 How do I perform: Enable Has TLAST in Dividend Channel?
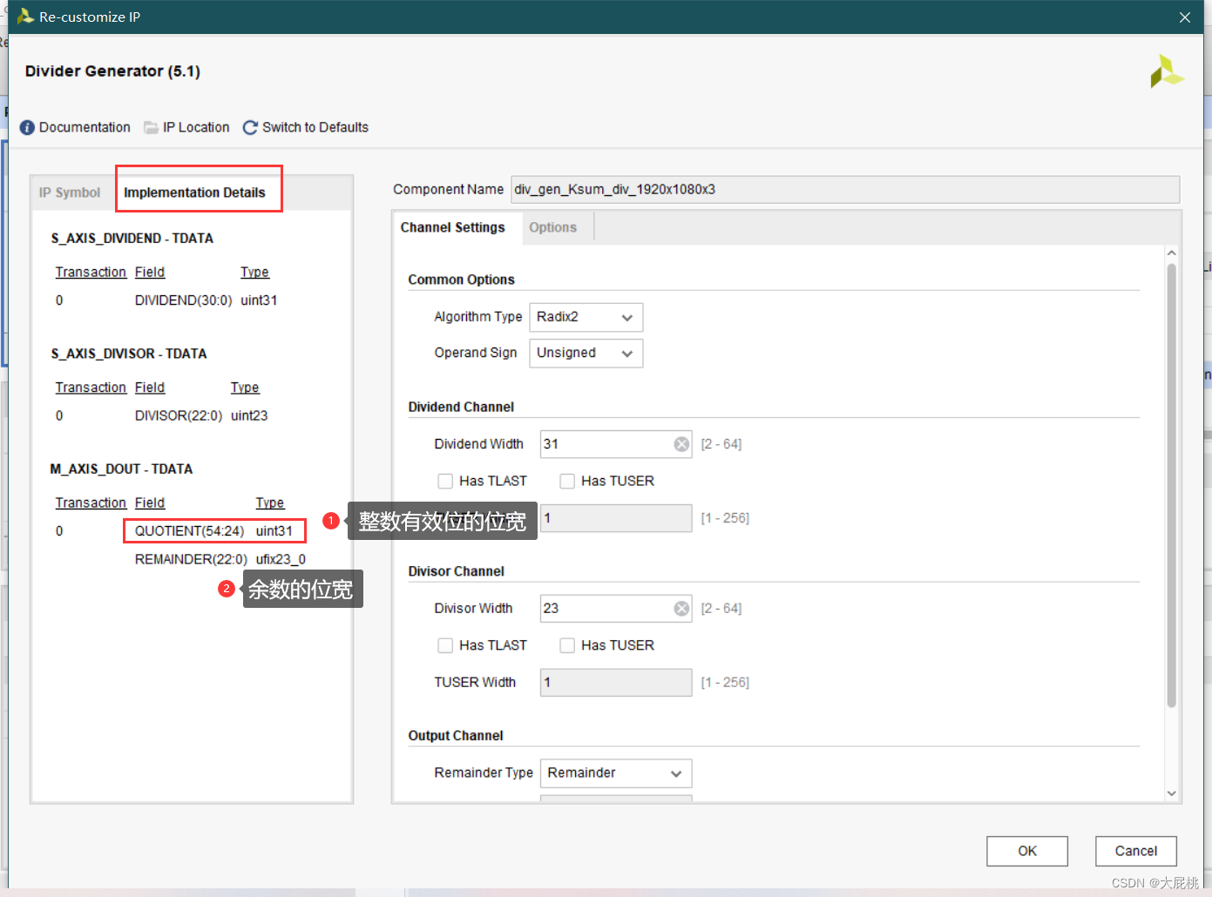[x=445, y=481]
